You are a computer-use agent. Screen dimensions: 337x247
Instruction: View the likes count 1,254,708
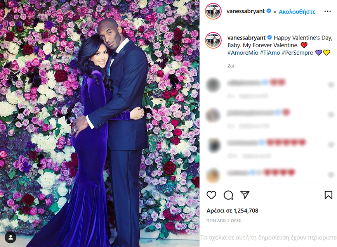click(x=232, y=211)
